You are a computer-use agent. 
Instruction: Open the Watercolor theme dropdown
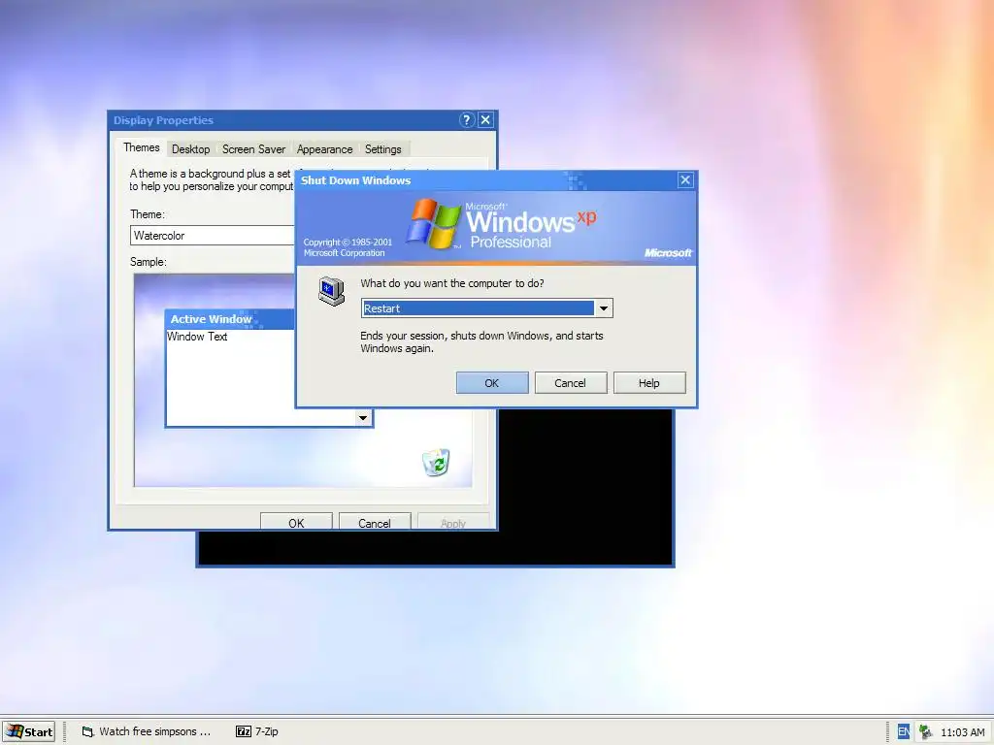[x=213, y=235]
